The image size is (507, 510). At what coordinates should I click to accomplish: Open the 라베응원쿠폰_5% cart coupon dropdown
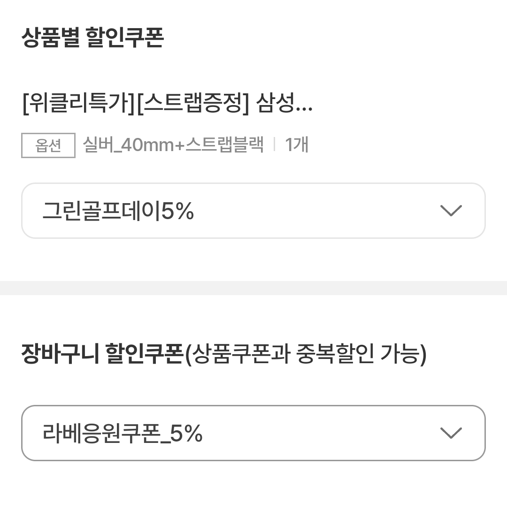tap(253, 433)
